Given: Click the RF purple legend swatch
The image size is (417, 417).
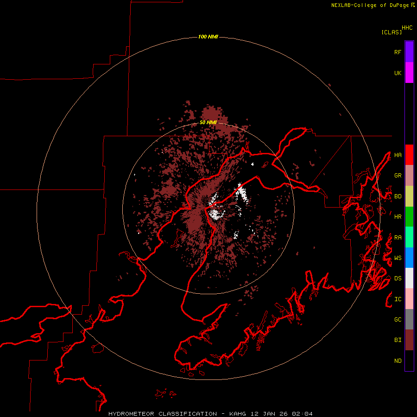Looking at the screenshot, I should (x=409, y=52).
